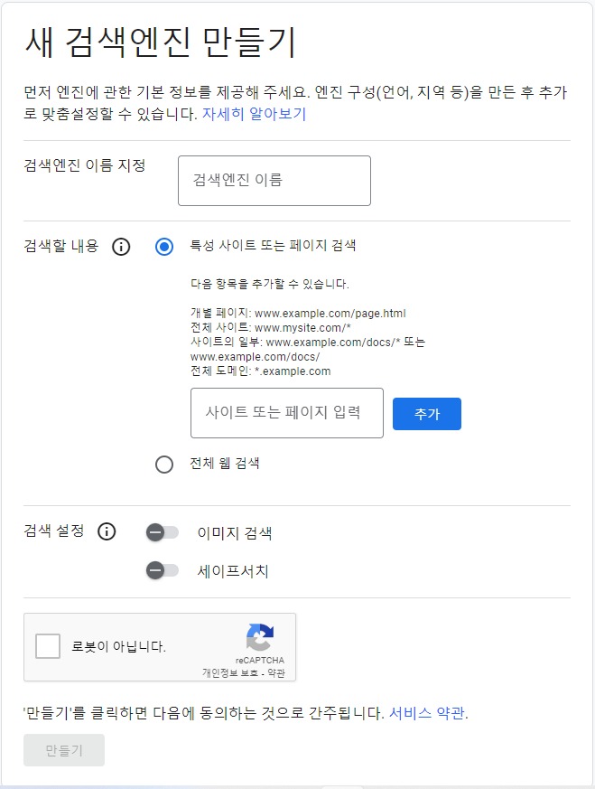Image resolution: width=595 pixels, height=789 pixels.
Task: Click the info icon beside 검색할 내용
Action: coord(121,247)
